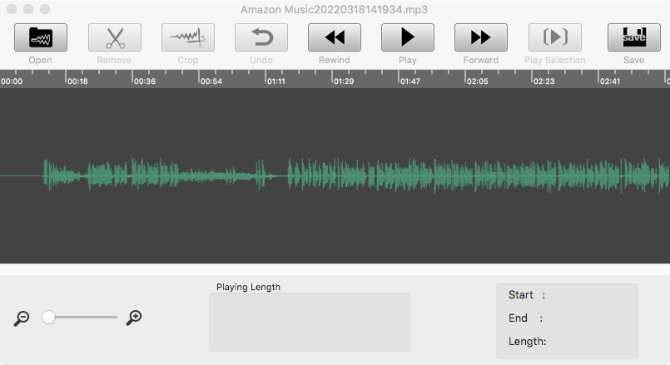This screenshot has width=670, height=365.
Task: Click the zoom slider knob
Action: (49, 317)
